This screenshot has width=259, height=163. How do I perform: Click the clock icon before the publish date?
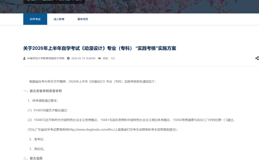[68, 58]
